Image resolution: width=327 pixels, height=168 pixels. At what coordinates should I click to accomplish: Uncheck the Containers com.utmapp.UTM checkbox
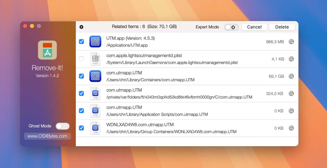(81, 76)
